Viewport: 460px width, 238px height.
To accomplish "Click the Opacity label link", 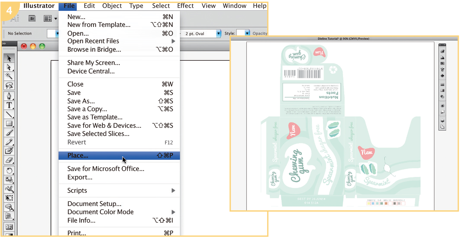I will pyautogui.click(x=260, y=34).
